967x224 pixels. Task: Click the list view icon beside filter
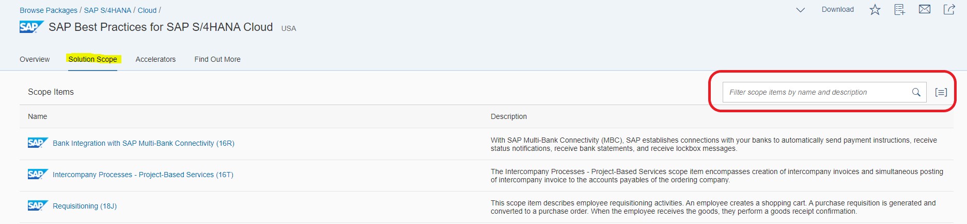pyautogui.click(x=941, y=92)
